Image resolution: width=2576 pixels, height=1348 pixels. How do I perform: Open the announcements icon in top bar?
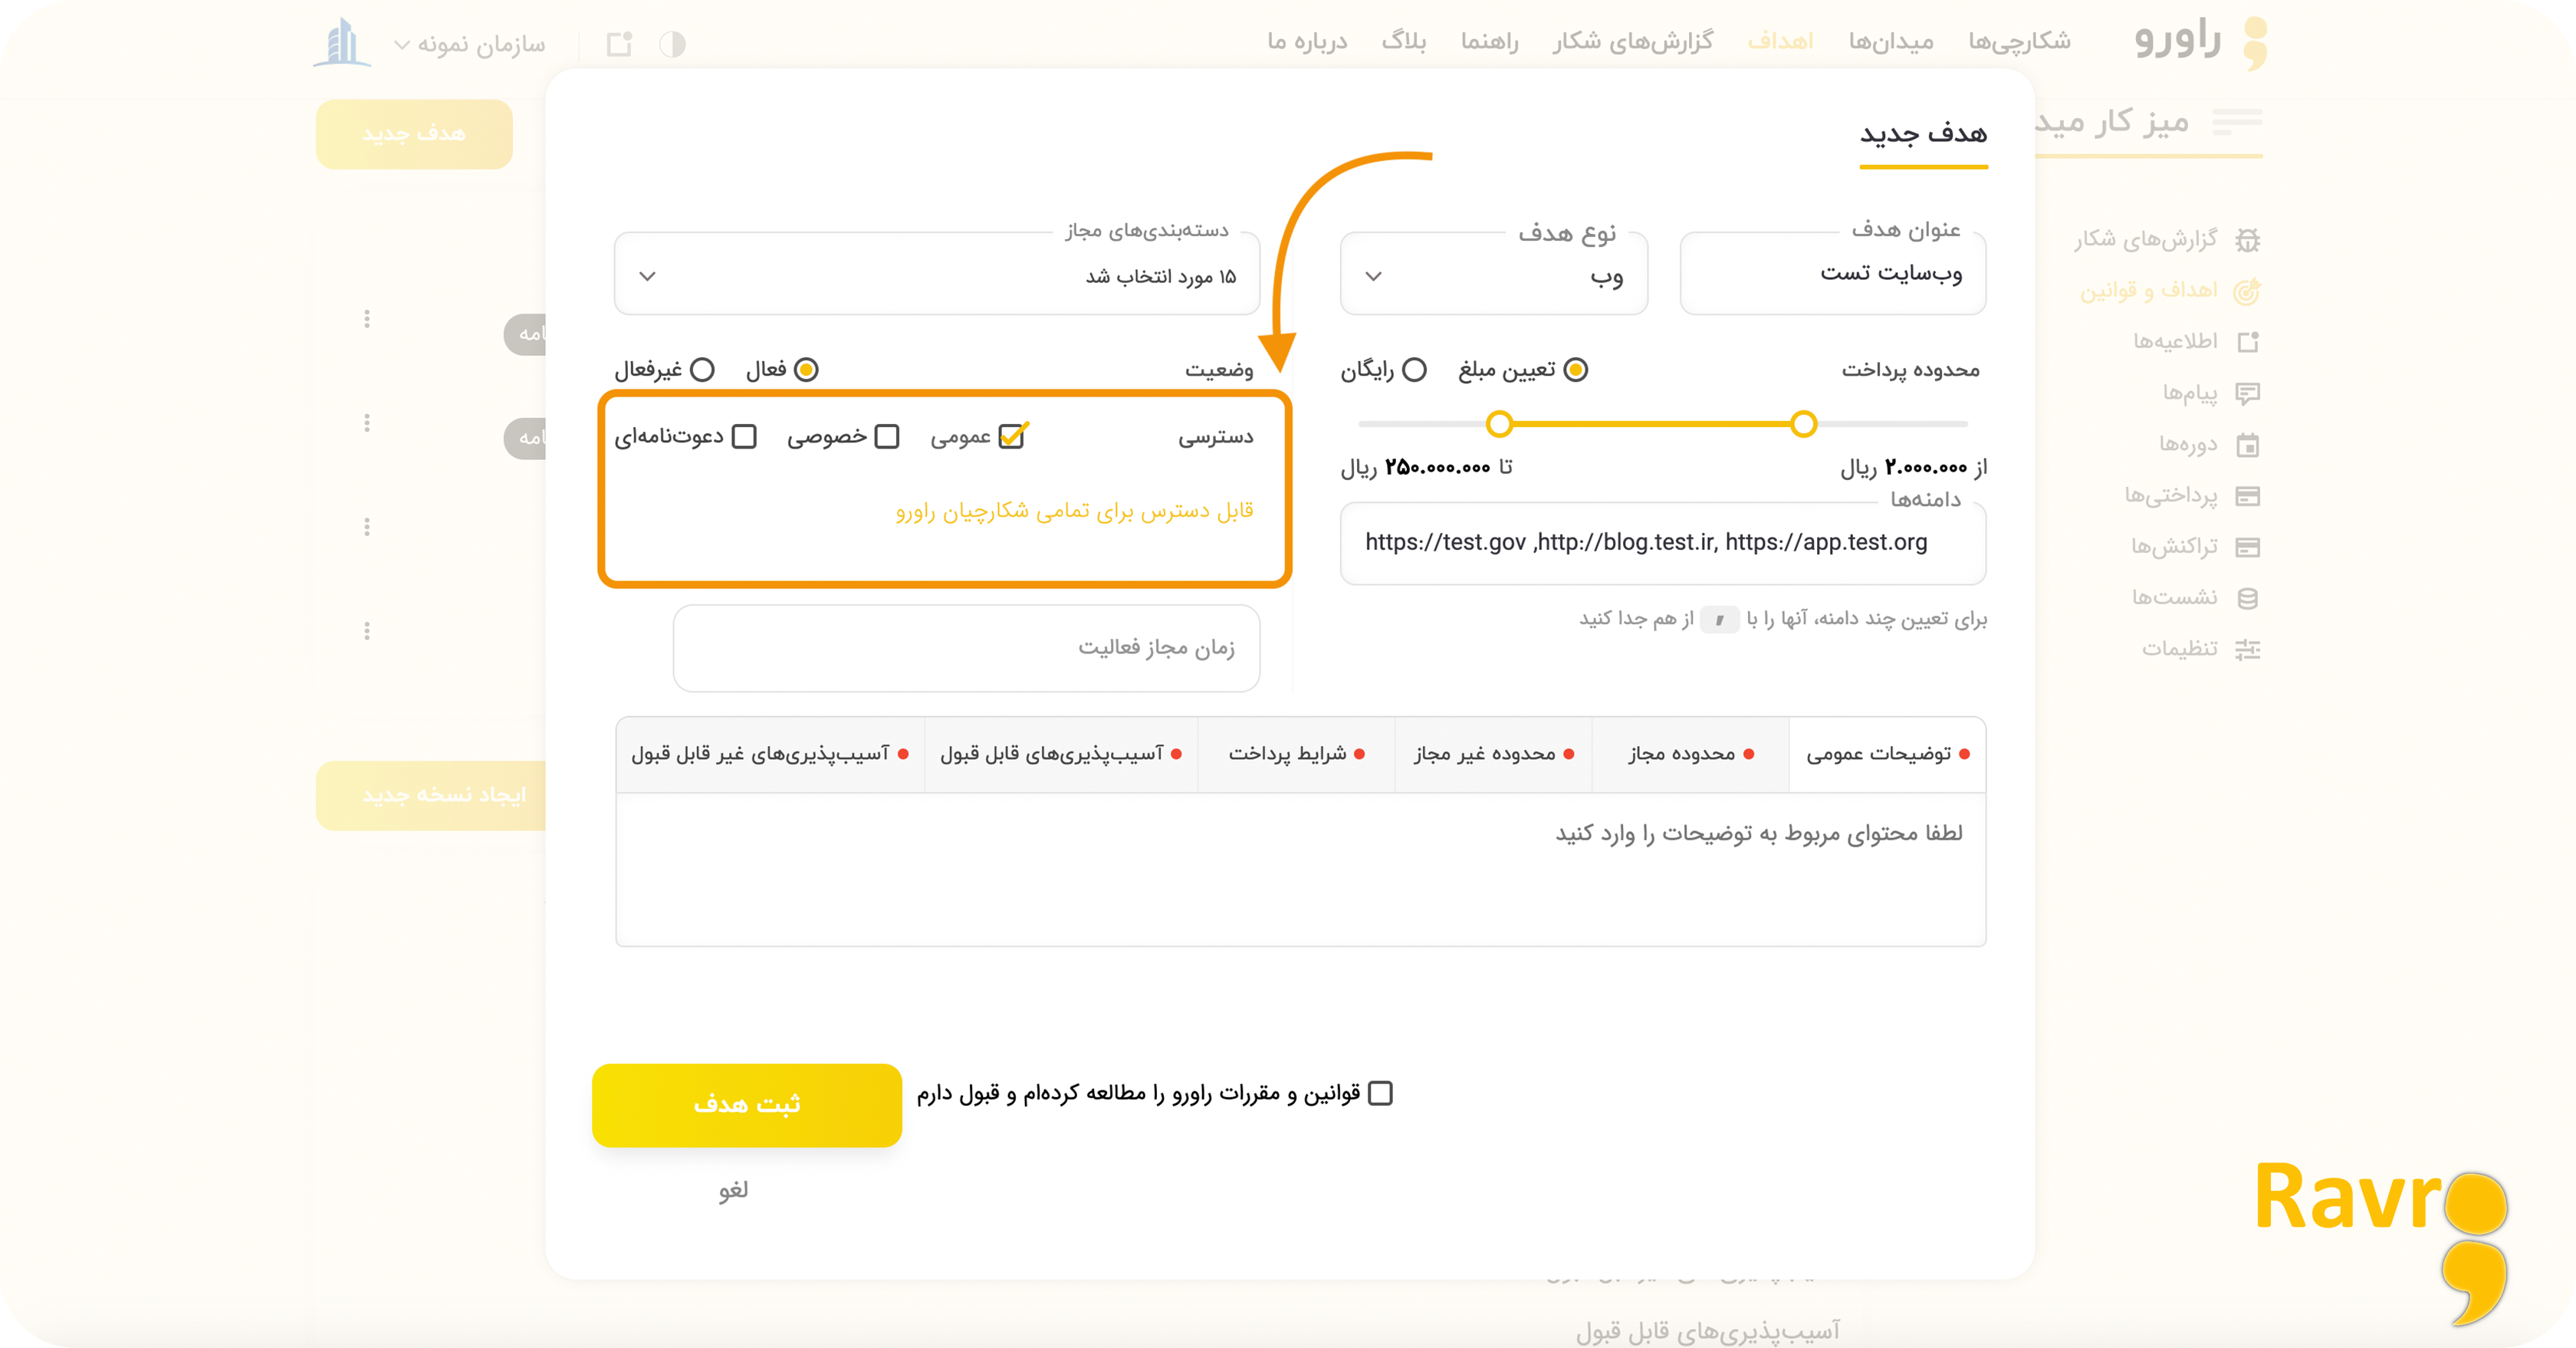click(x=620, y=44)
